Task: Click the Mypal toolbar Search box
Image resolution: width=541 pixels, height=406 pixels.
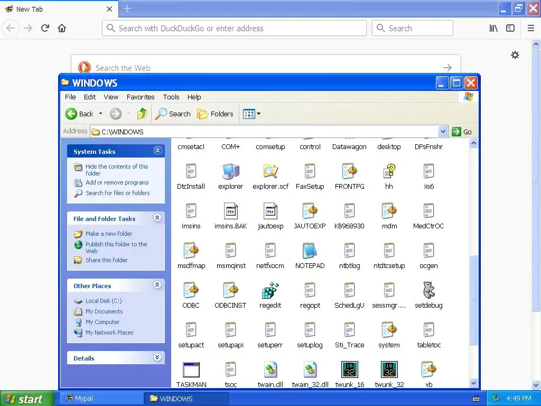Action: click(x=412, y=28)
